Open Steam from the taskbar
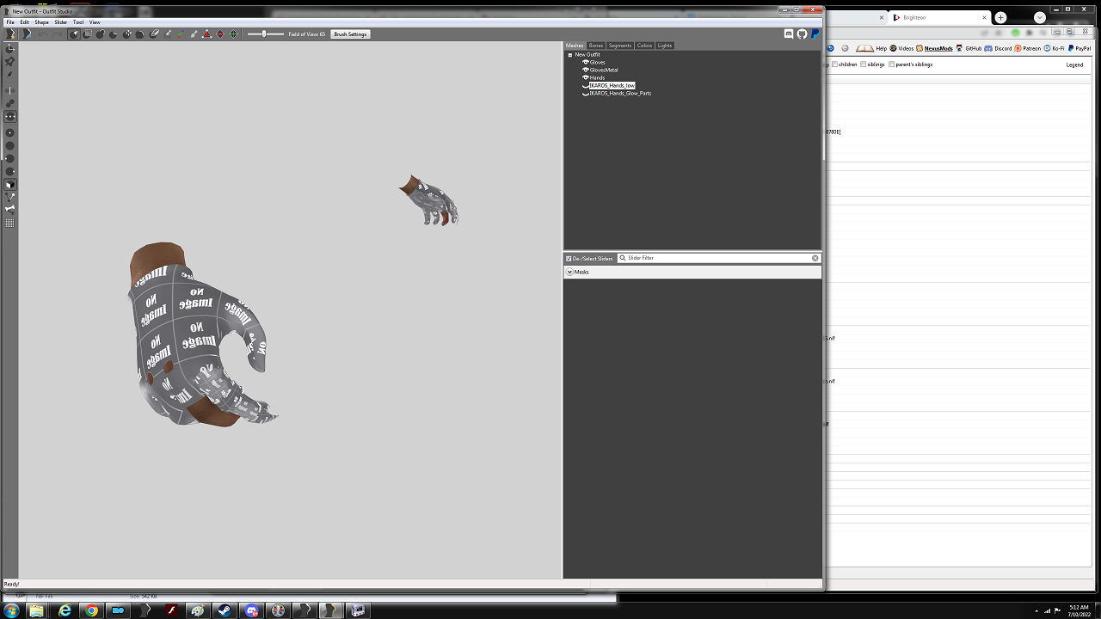The image size is (1101, 619). 225,610
